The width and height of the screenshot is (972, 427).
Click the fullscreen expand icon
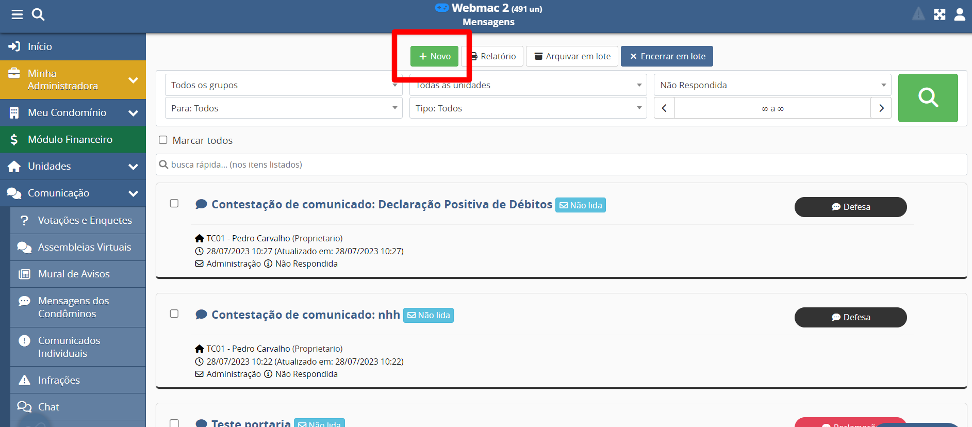pos(940,14)
